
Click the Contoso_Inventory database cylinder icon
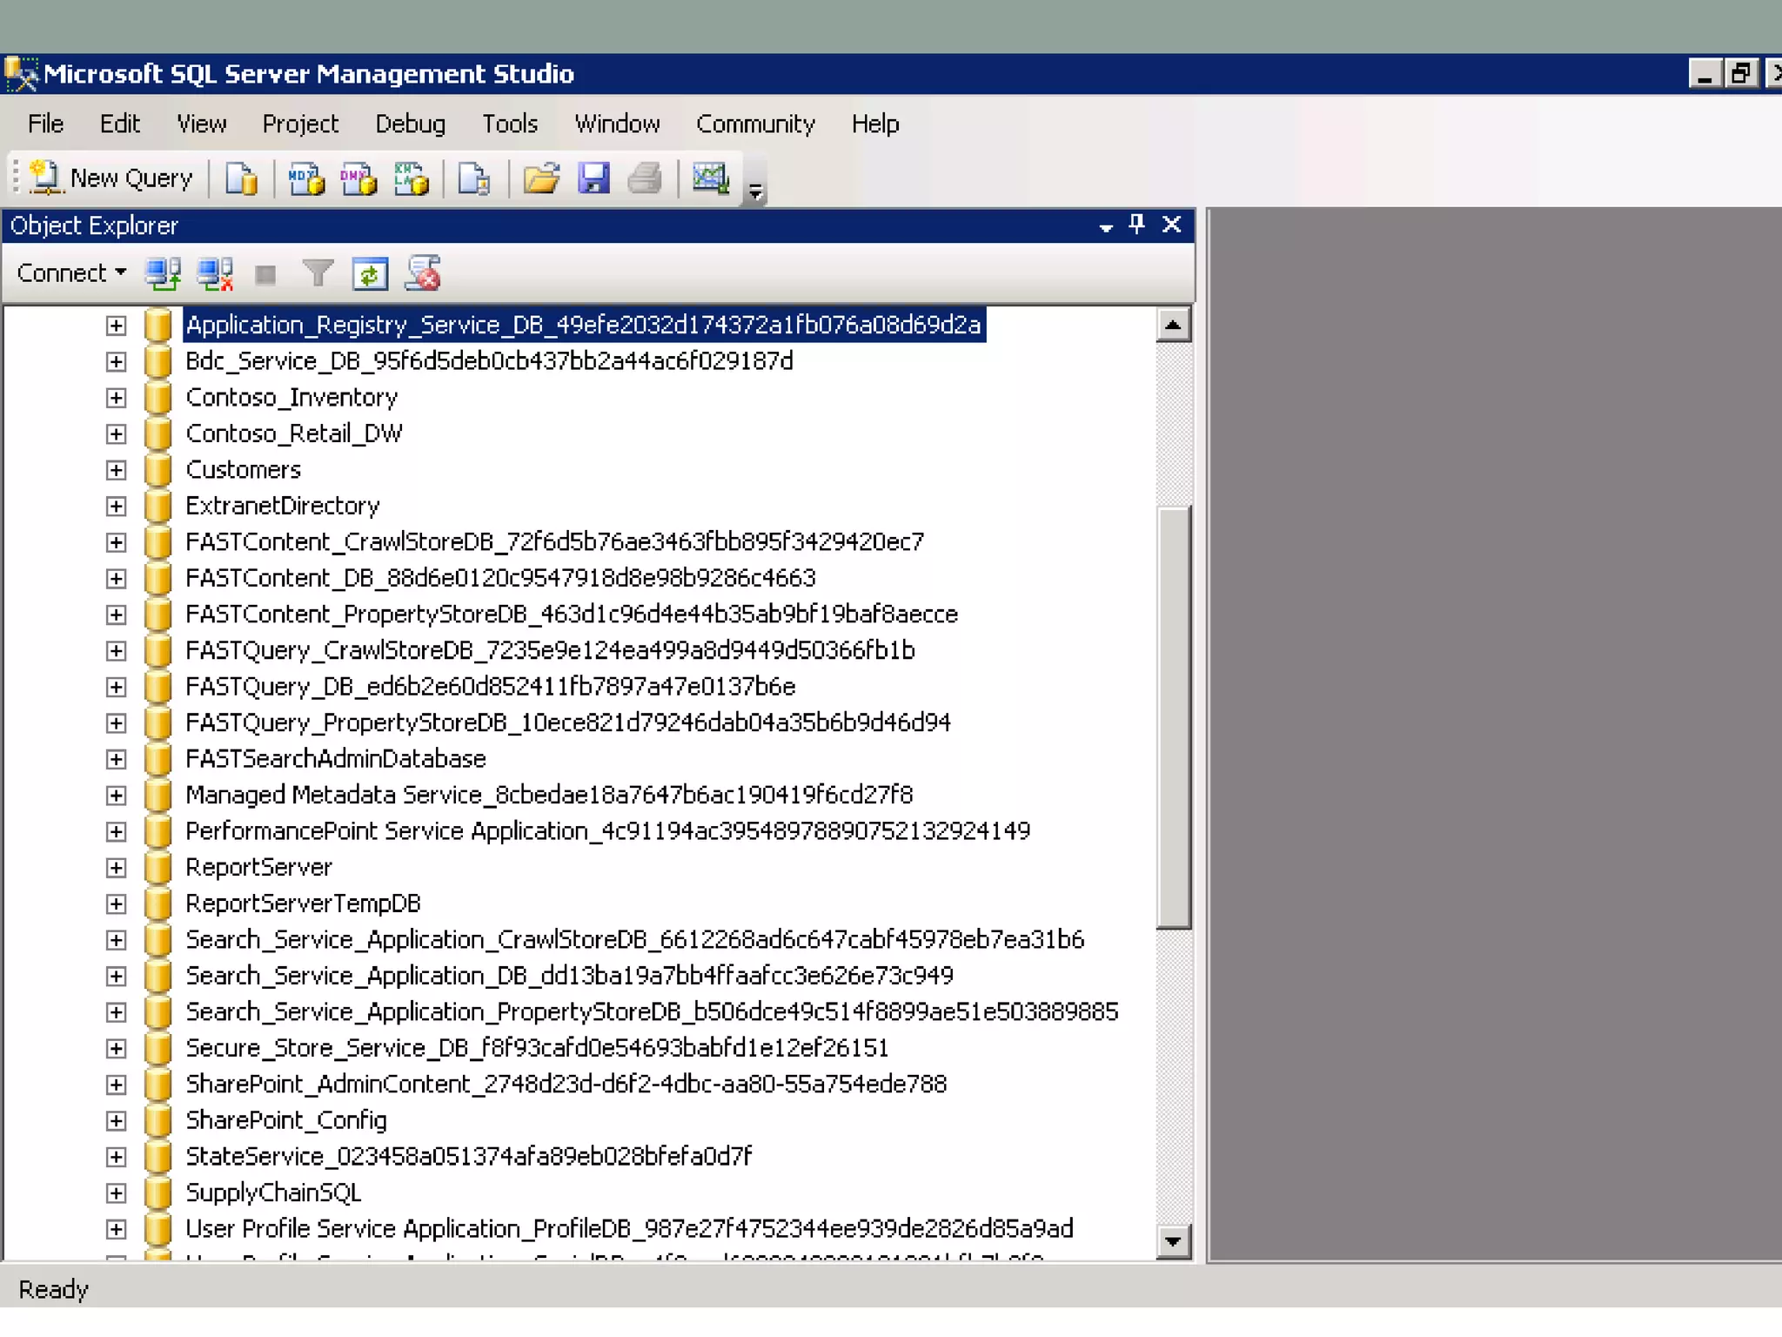pyautogui.click(x=157, y=398)
